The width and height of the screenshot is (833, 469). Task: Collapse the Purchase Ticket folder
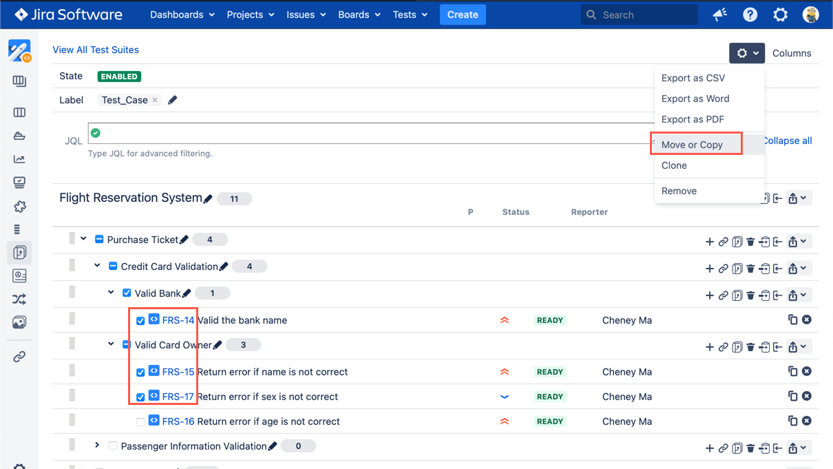click(x=83, y=239)
